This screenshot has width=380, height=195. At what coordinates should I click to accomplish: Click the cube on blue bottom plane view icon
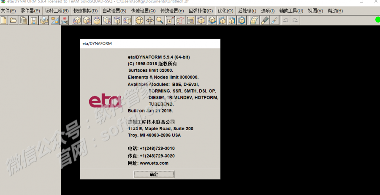tap(212, 21)
